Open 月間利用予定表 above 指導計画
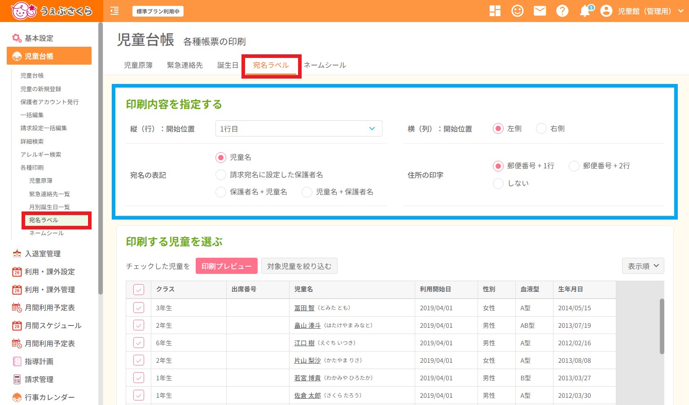The width and height of the screenshot is (689, 405). point(44,343)
